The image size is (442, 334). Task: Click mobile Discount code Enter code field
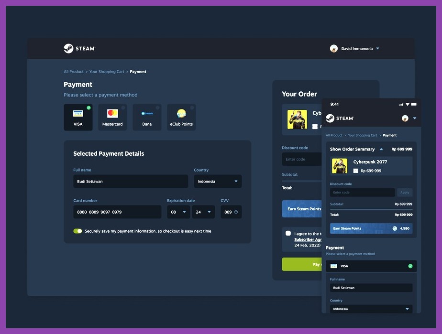click(x=362, y=193)
